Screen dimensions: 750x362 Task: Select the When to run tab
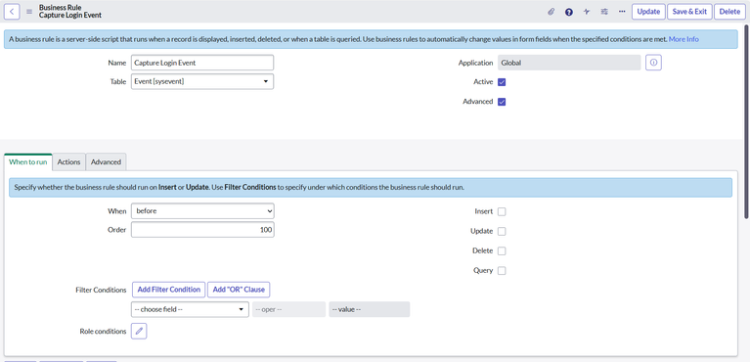click(28, 161)
